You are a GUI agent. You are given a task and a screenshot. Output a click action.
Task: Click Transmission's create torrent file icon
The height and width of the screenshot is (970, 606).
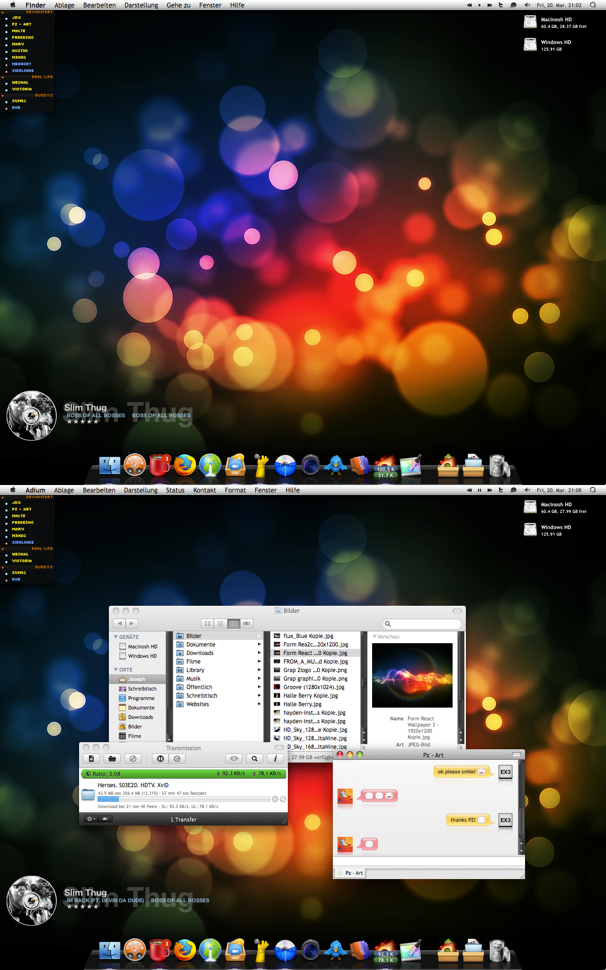91,759
